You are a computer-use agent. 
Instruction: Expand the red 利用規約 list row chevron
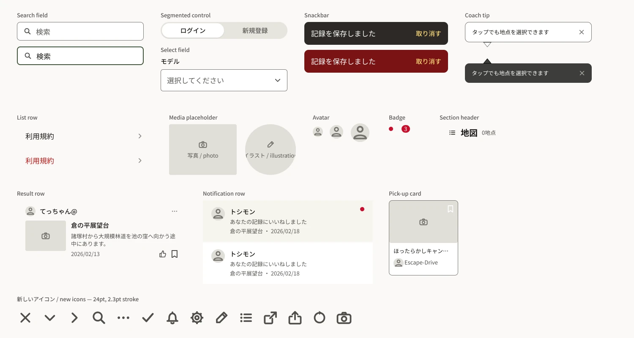[x=140, y=161]
